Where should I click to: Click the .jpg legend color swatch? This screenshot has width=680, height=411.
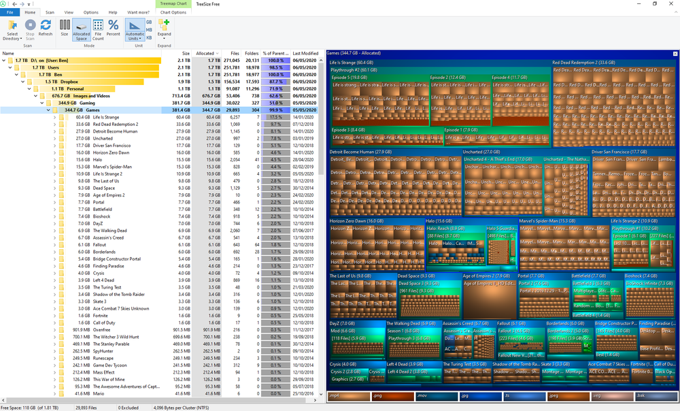pyautogui.click(x=481, y=396)
